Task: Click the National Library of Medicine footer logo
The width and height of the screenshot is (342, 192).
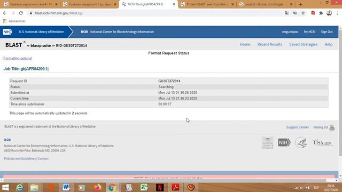Action: click(268, 142)
